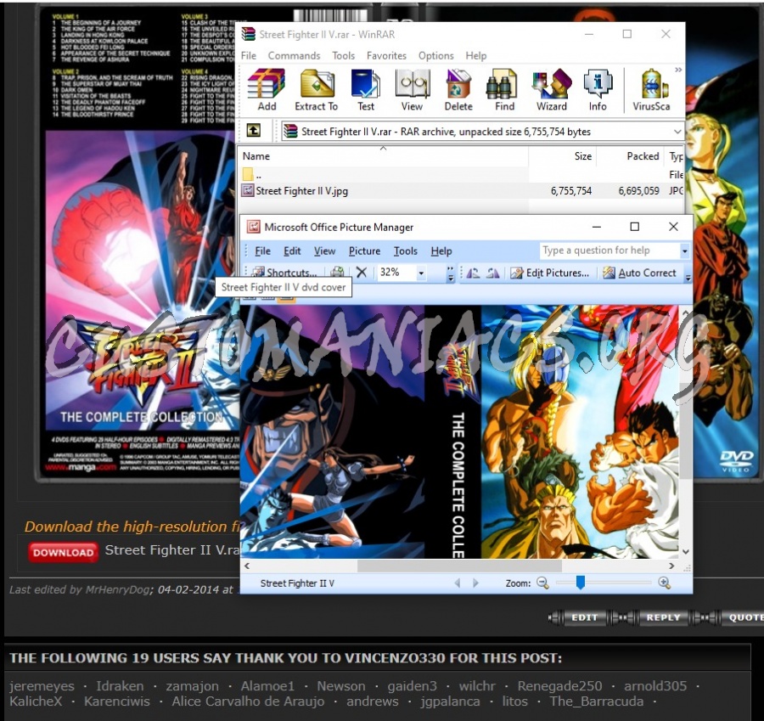The height and width of the screenshot is (721, 764).
Task: Run the Test archive tool
Action: point(365,90)
